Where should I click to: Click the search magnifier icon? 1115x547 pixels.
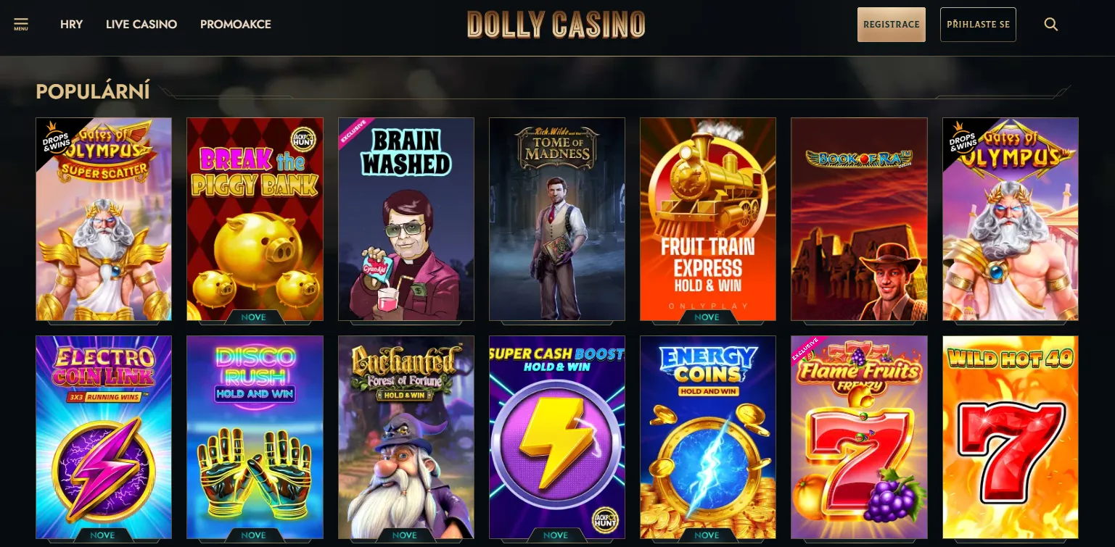[1050, 25]
